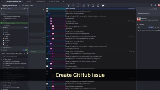Open the hamburger menu icon
The width and height of the screenshot is (160, 90).
pos(155,5)
